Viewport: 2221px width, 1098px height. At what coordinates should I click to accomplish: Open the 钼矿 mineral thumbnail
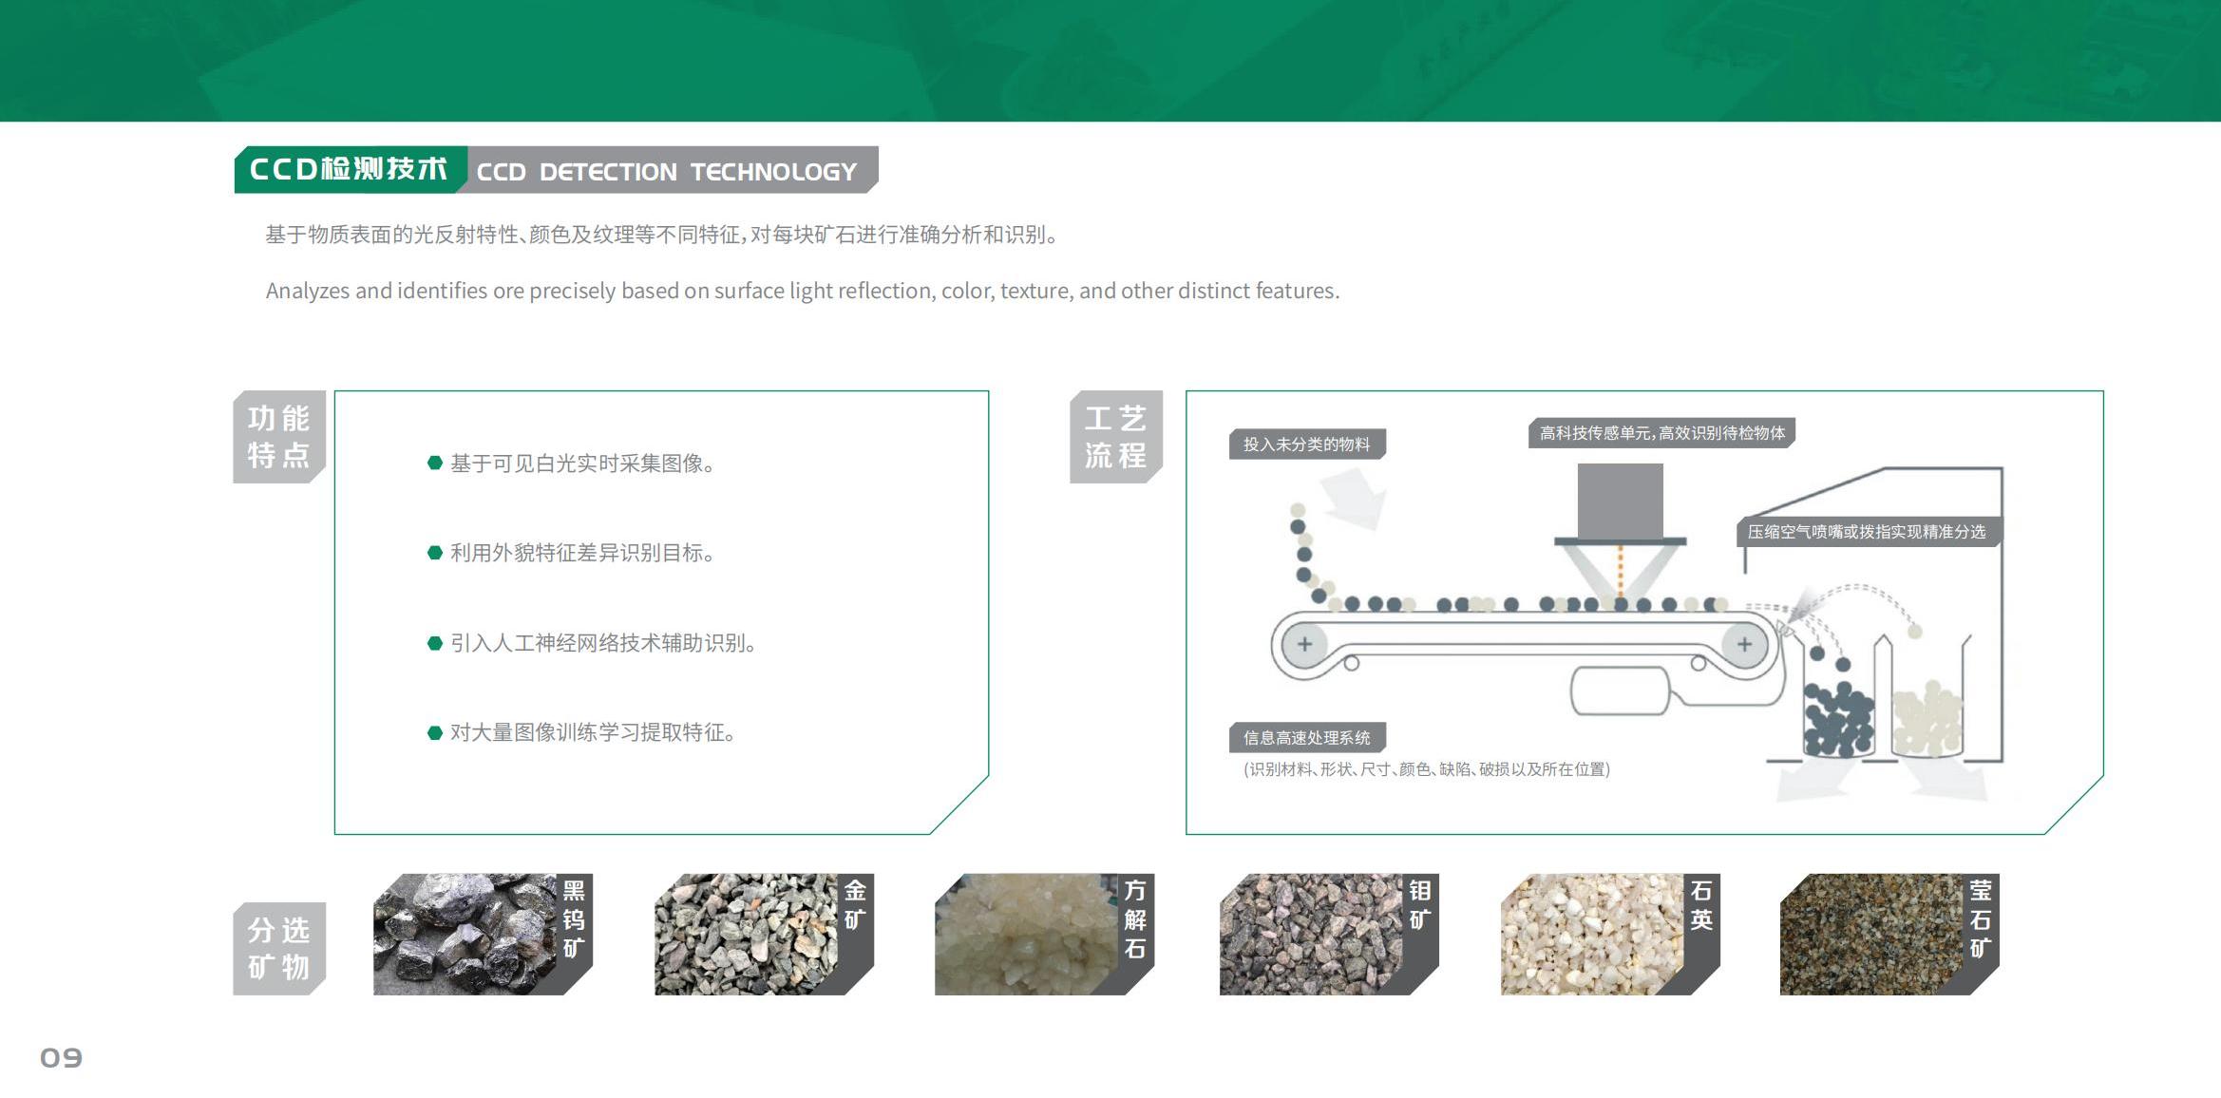[1330, 935]
